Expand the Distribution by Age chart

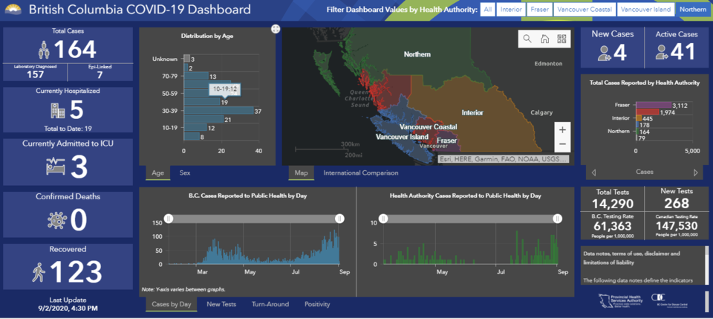[x=275, y=29]
